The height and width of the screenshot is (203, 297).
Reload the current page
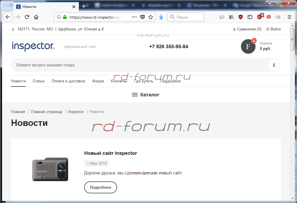27,17
